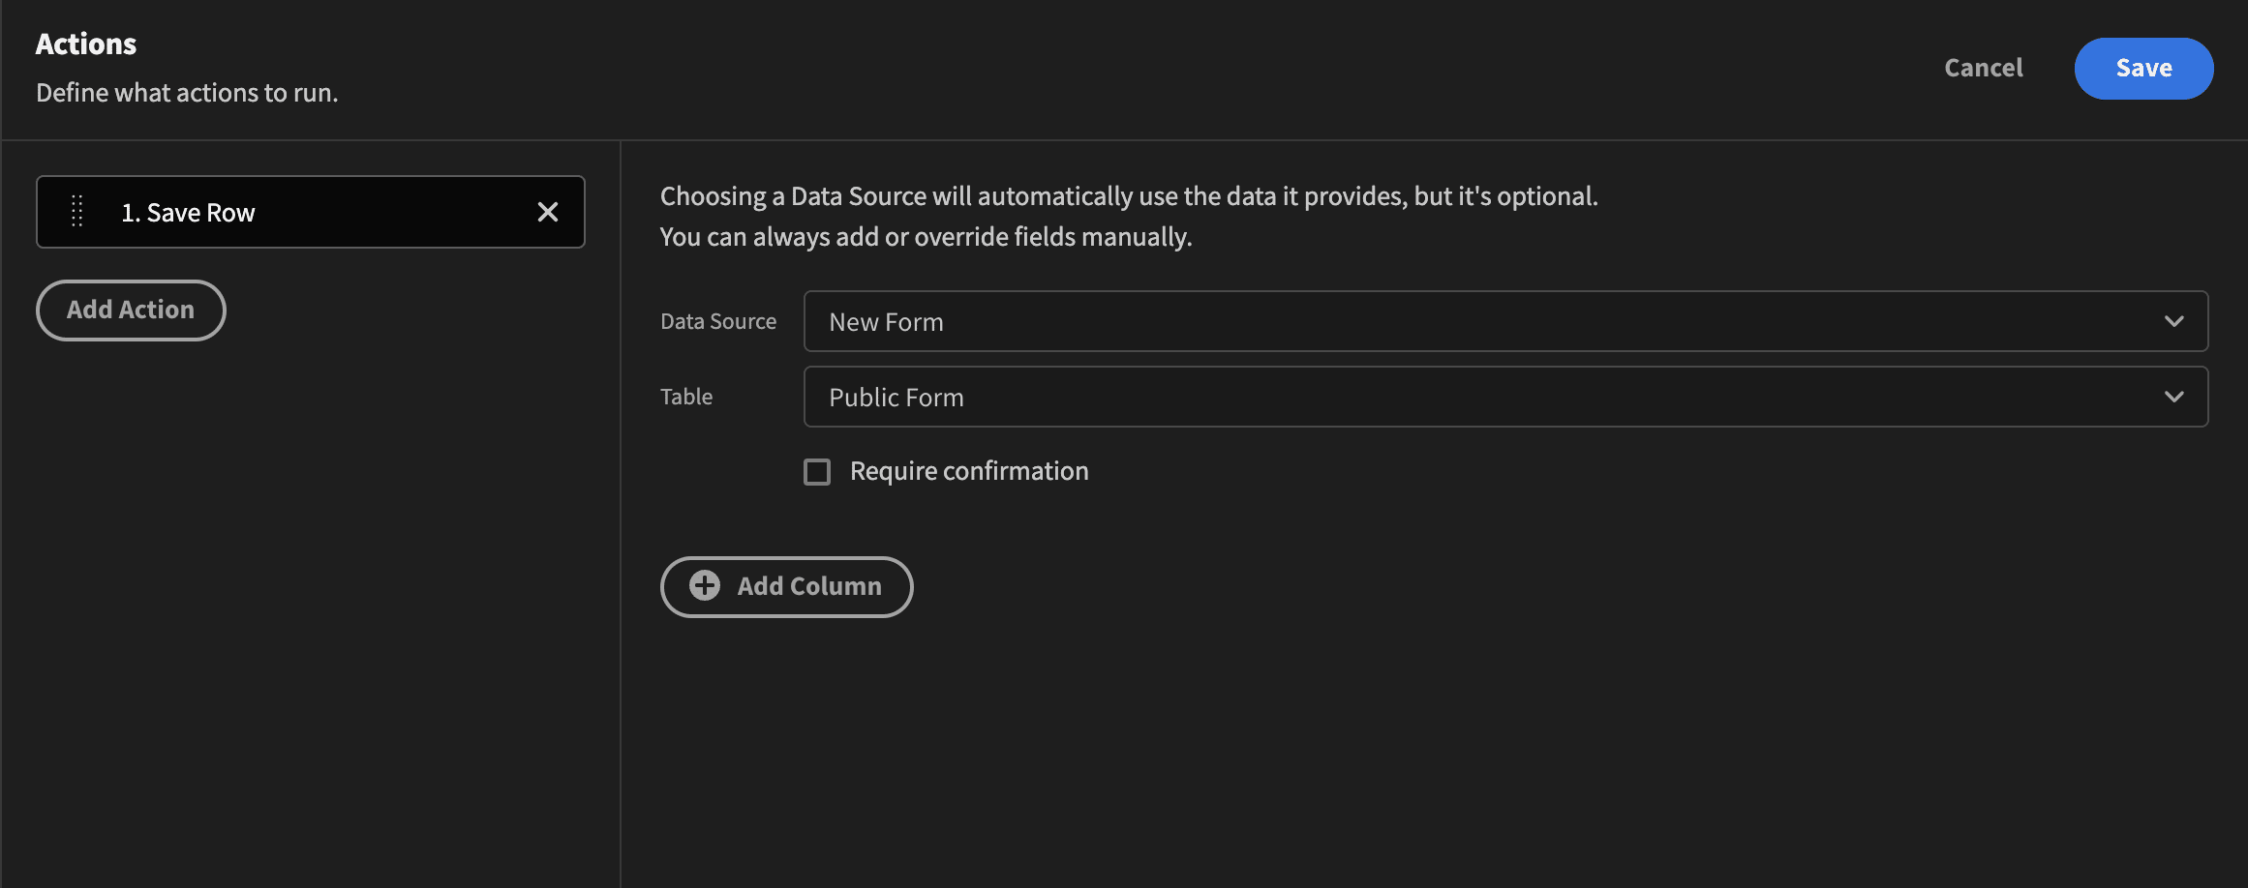Click the Table dropdown chevron arrow
The width and height of the screenshot is (2248, 888).
(x=2174, y=397)
